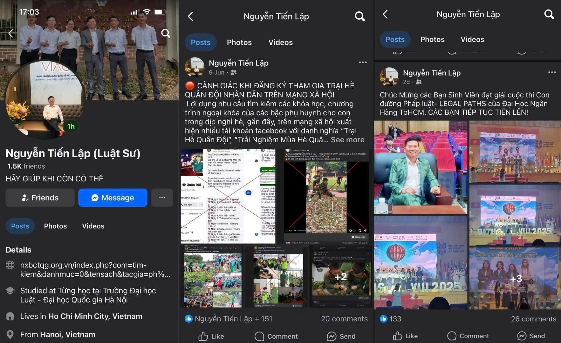Open the three-dot menu on the 2d post
561x343 pixels.
tap(551, 72)
